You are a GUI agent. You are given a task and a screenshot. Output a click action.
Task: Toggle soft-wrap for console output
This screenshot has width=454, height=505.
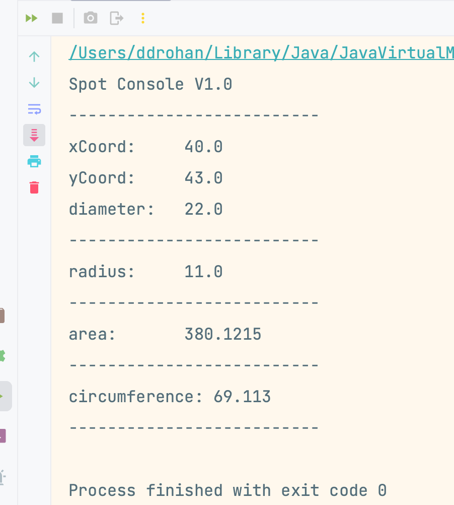pos(34,109)
